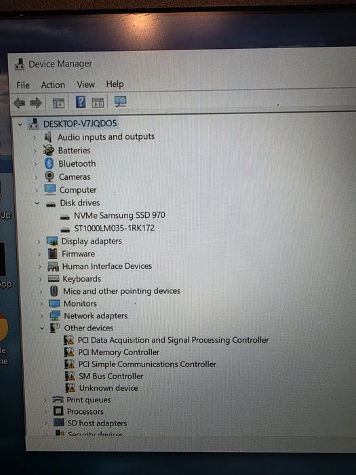Viewport: 356px width, 475px height.
Task: Collapse the DESKTOP-V7JQDO5 root node
Action: pos(20,124)
